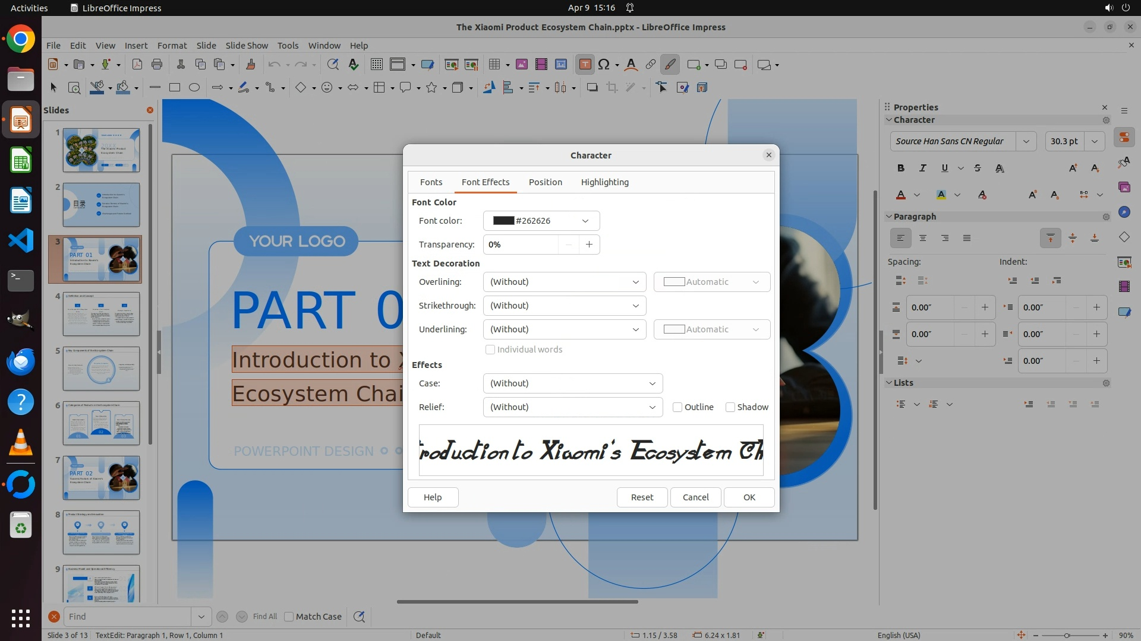Screen dimensions: 1141x641
Task: Select the Ellipse shape tool
Action: coord(194,88)
